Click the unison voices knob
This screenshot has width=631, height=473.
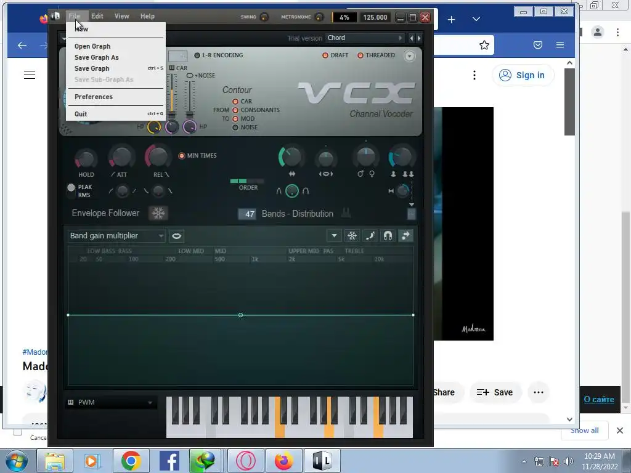click(x=401, y=158)
